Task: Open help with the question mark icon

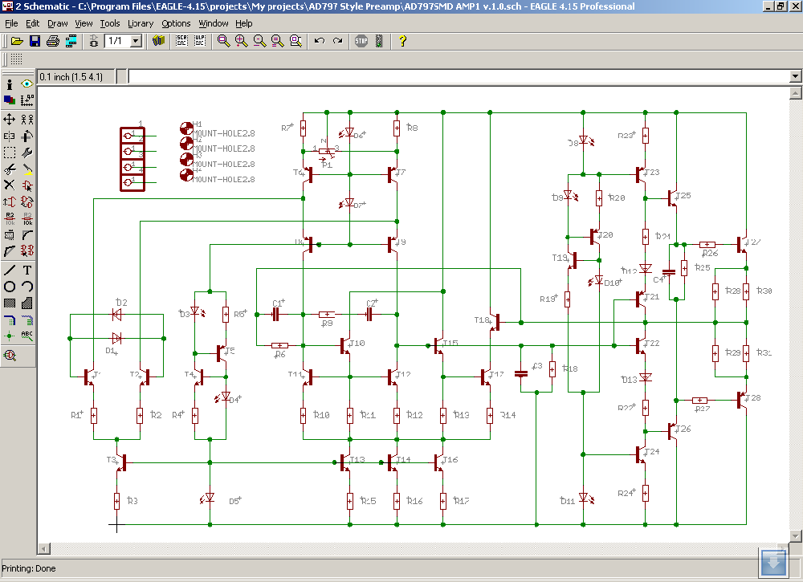Action: (402, 41)
